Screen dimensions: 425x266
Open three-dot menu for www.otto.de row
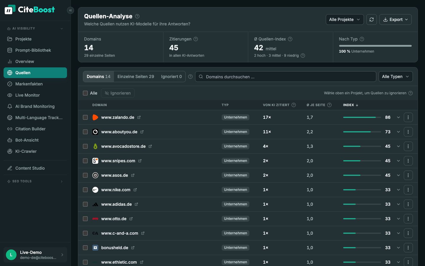408,219
